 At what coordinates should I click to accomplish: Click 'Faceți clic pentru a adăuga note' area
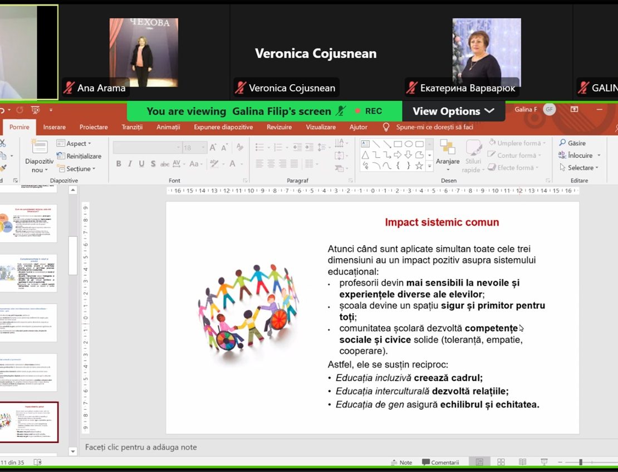point(141,447)
